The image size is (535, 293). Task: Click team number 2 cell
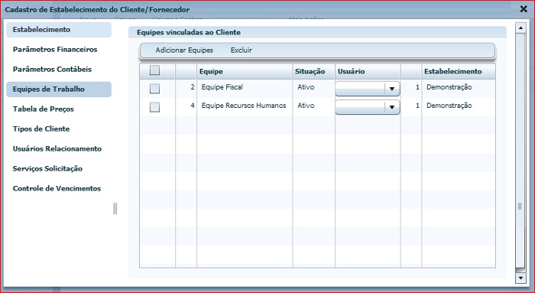coord(186,87)
